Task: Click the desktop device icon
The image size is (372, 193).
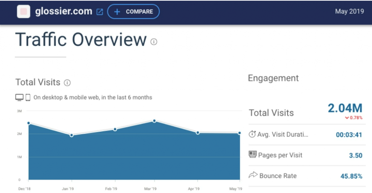Action: (x=20, y=97)
